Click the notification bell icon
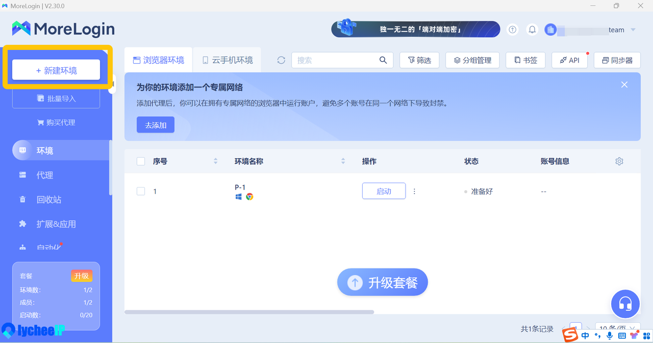The height and width of the screenshot is (343, 653). click(x=532, y=30)
